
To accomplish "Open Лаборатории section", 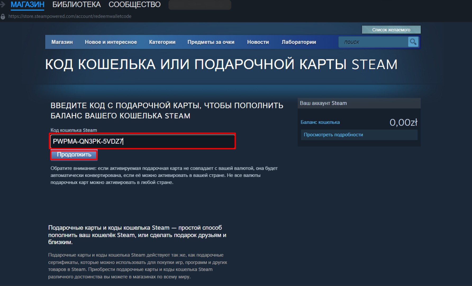I will (299, 42).
